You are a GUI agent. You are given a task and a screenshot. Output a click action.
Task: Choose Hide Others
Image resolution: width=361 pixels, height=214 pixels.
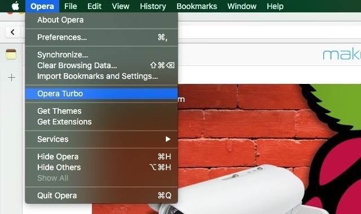102,167
